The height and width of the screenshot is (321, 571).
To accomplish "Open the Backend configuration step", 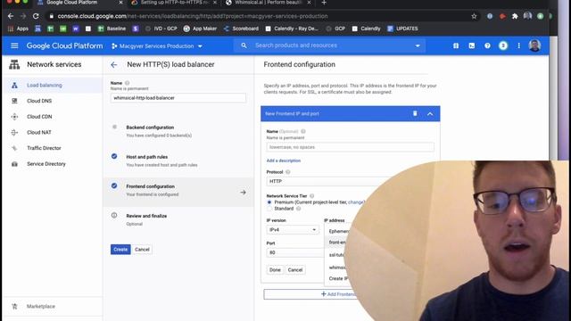I will (x=150, y=128).
